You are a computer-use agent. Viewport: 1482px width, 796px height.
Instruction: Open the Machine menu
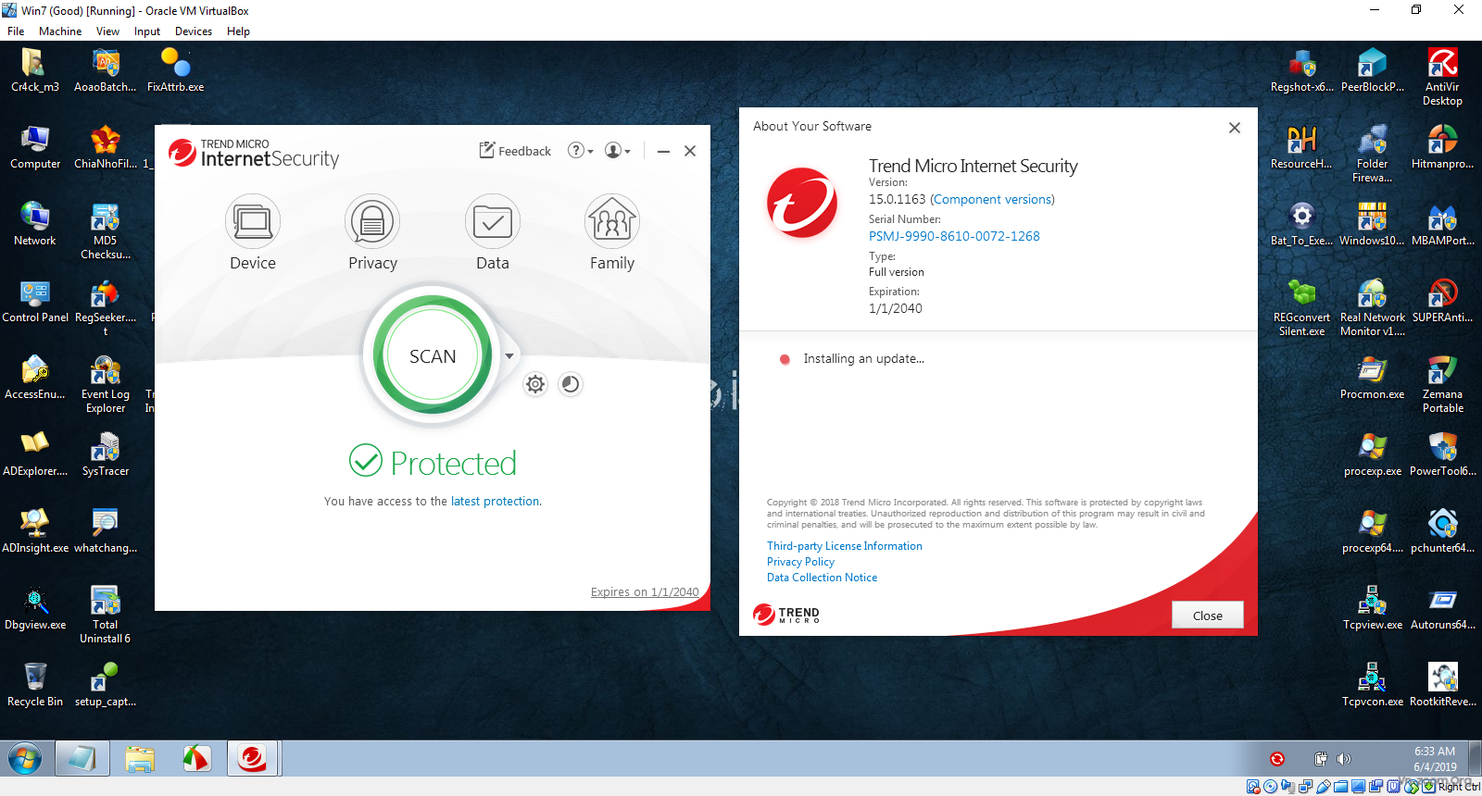pos(60,31)
